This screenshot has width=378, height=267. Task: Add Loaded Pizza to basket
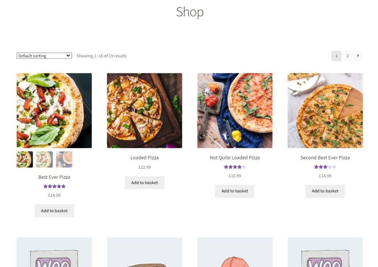coord(144,182)
